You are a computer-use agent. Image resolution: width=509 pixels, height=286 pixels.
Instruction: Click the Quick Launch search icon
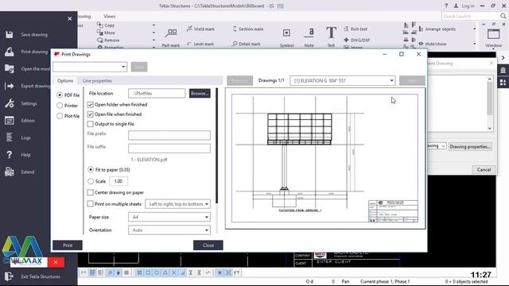tap(503, 16)
